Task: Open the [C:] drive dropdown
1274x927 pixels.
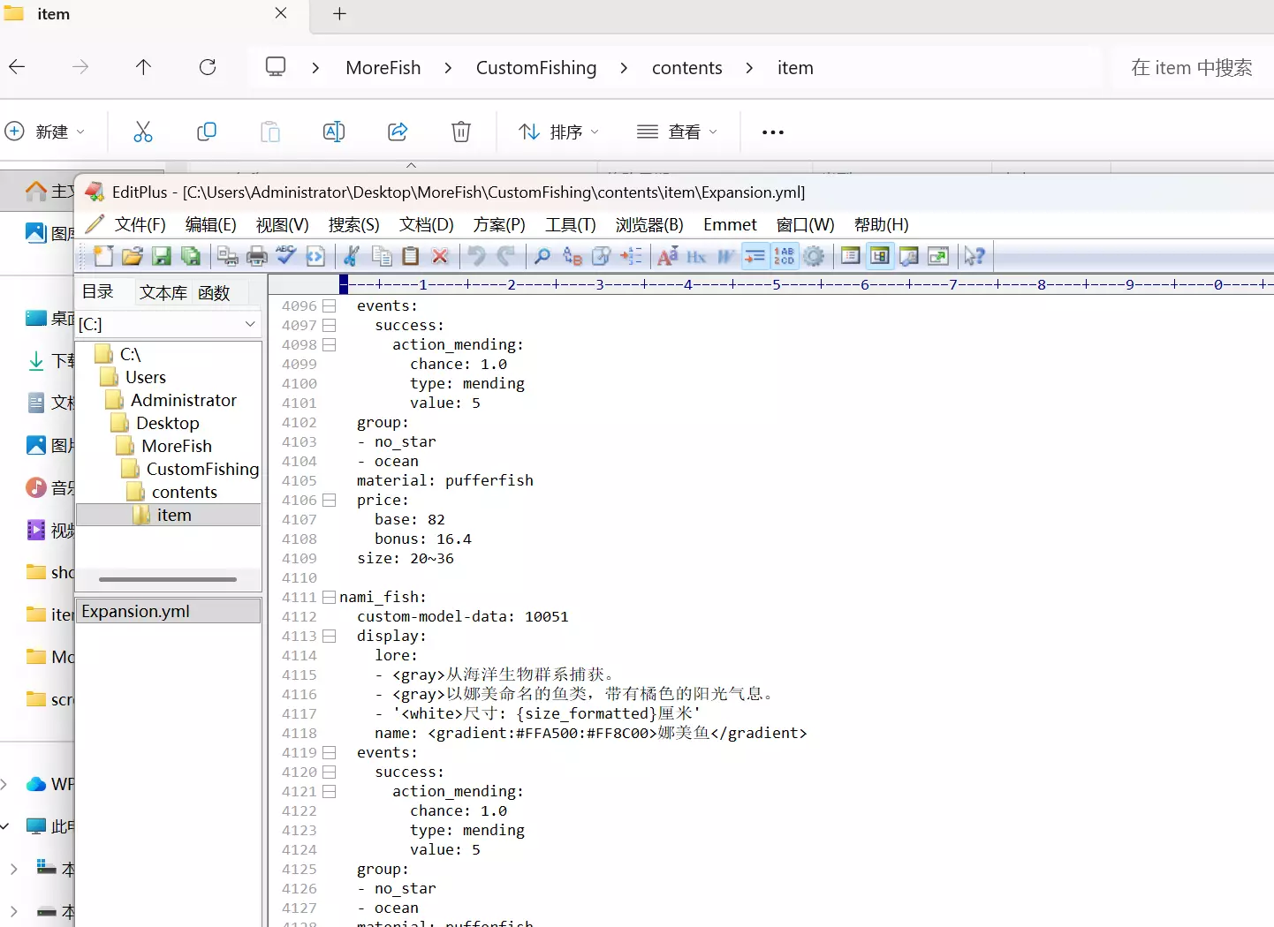Action: (x=250, y=324)
